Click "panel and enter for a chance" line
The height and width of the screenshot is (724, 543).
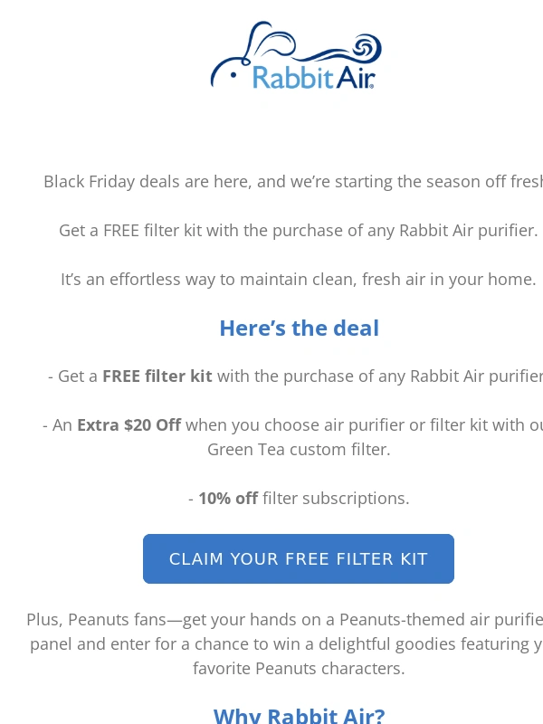point(286,644)
